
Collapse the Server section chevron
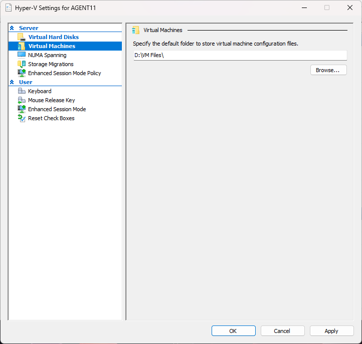click(x=12, y=29)
